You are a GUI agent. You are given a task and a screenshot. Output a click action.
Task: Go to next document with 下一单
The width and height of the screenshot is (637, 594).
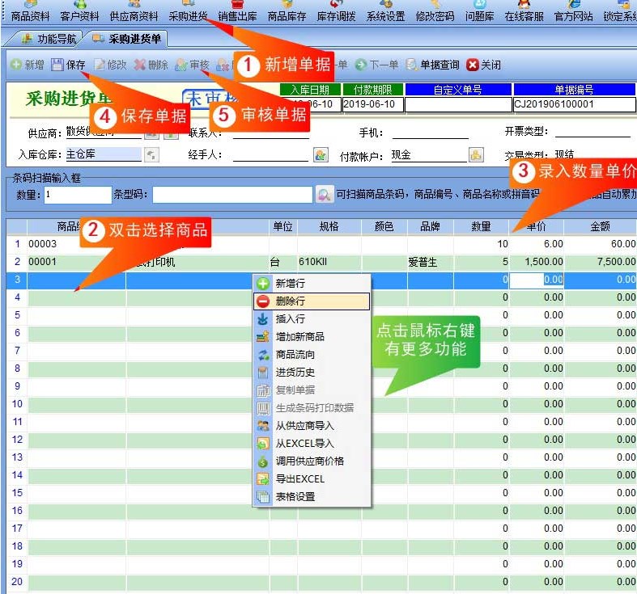coord(378,65)
